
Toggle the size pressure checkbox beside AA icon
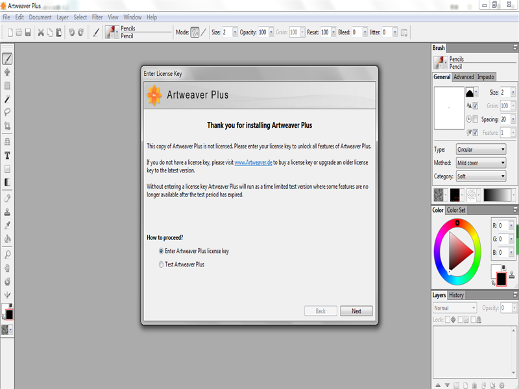coord(476,106)
